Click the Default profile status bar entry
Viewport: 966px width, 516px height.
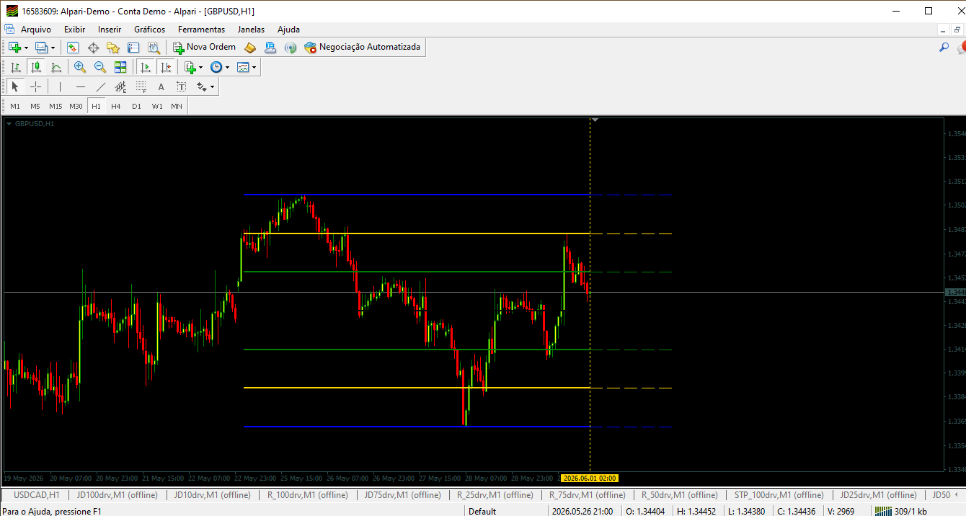482,511
